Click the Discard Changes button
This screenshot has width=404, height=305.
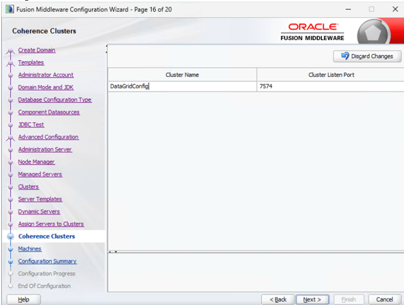(x=367, y=56)
